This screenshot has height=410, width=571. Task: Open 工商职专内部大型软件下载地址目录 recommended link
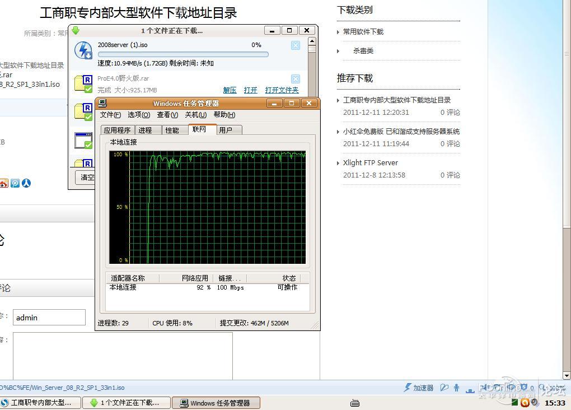(397, 100)
